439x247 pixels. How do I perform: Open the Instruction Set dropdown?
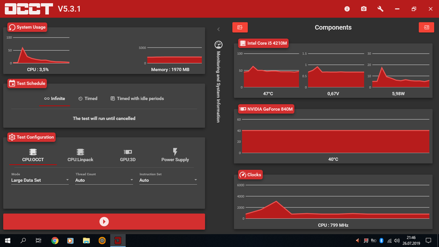(168, 180)
